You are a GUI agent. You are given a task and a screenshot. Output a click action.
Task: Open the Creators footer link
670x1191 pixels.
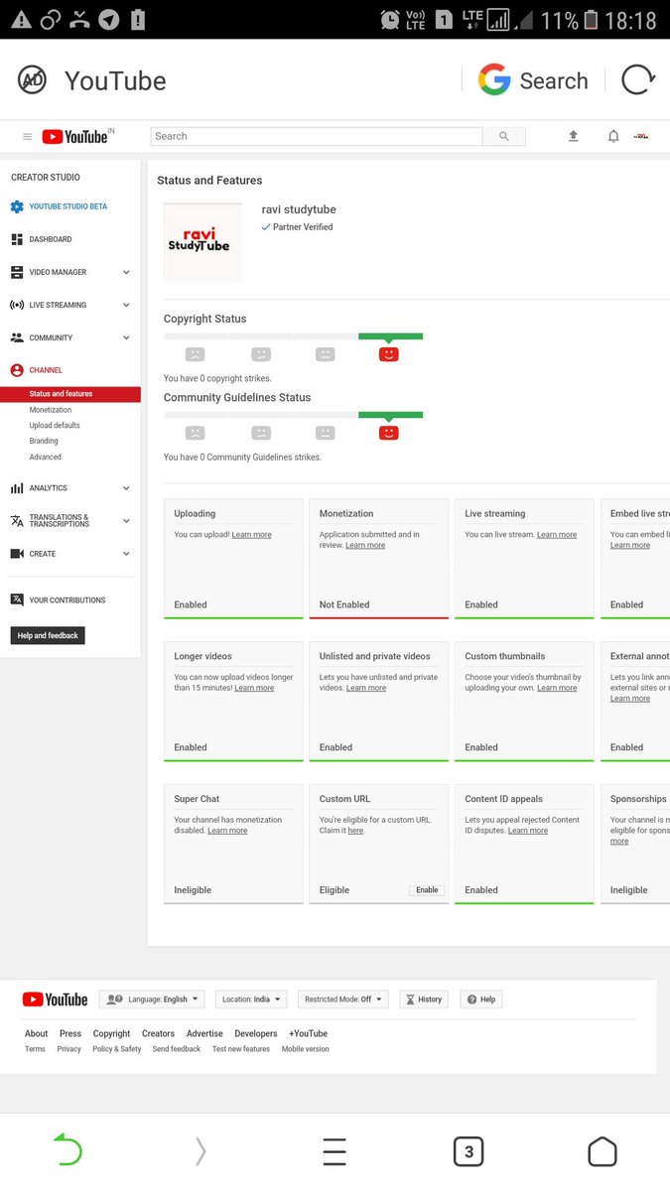click(x=158, y=1033)
